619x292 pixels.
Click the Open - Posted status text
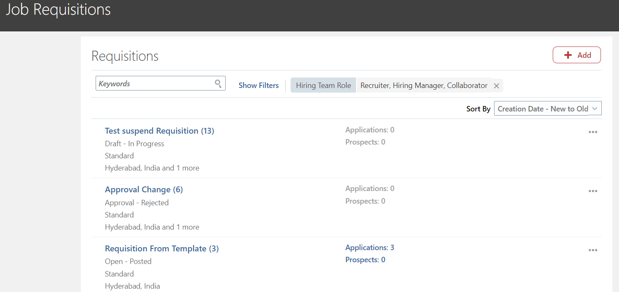(128, 261)
